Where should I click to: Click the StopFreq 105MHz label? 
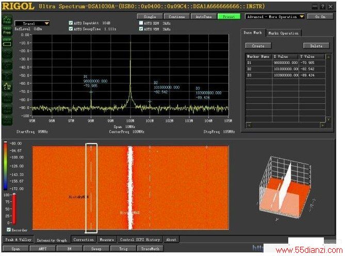click(x=219, y=132)
